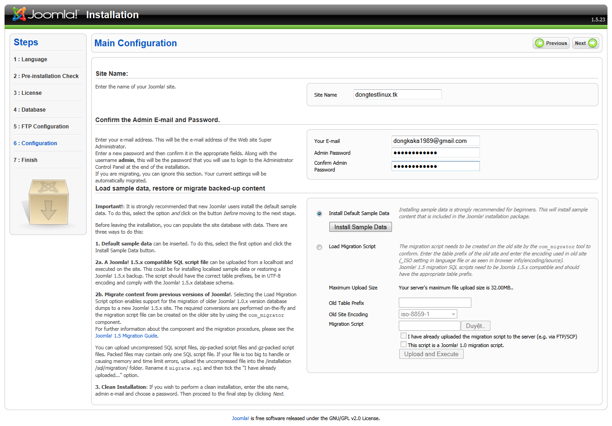Click the Installation title in header
The image size is (612, 426).
coord(113,15)
